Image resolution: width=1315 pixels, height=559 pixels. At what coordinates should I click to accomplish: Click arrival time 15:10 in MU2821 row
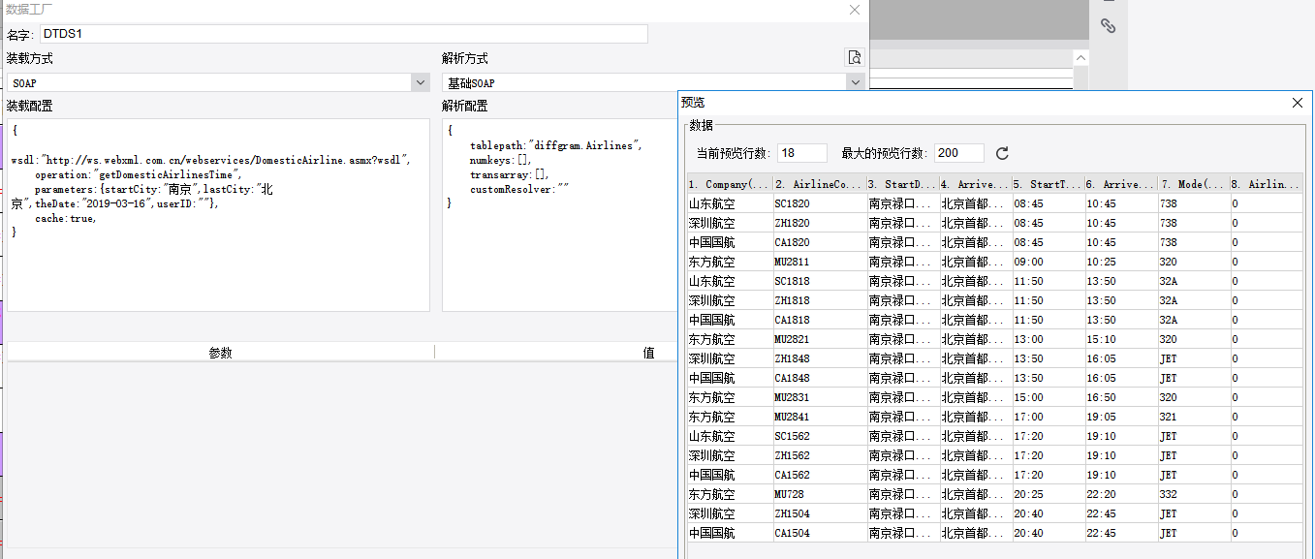pos(1121,339)
